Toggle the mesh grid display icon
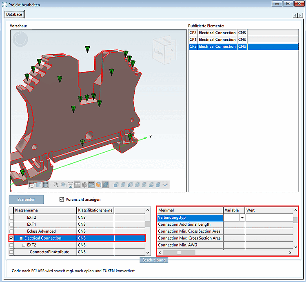The image size is (306, 282). tap(84, 184)
